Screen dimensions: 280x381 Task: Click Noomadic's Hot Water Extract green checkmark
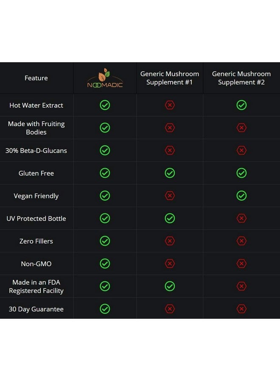[105, 105]
